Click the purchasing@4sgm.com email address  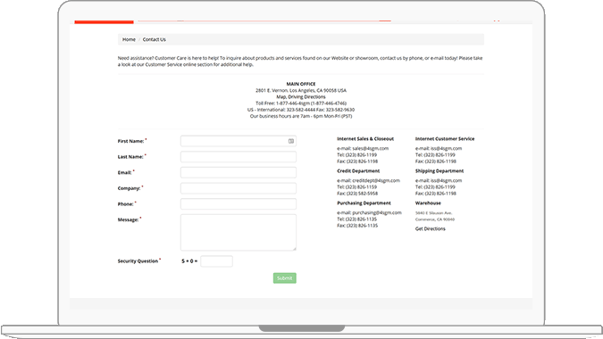click(377, 212)
